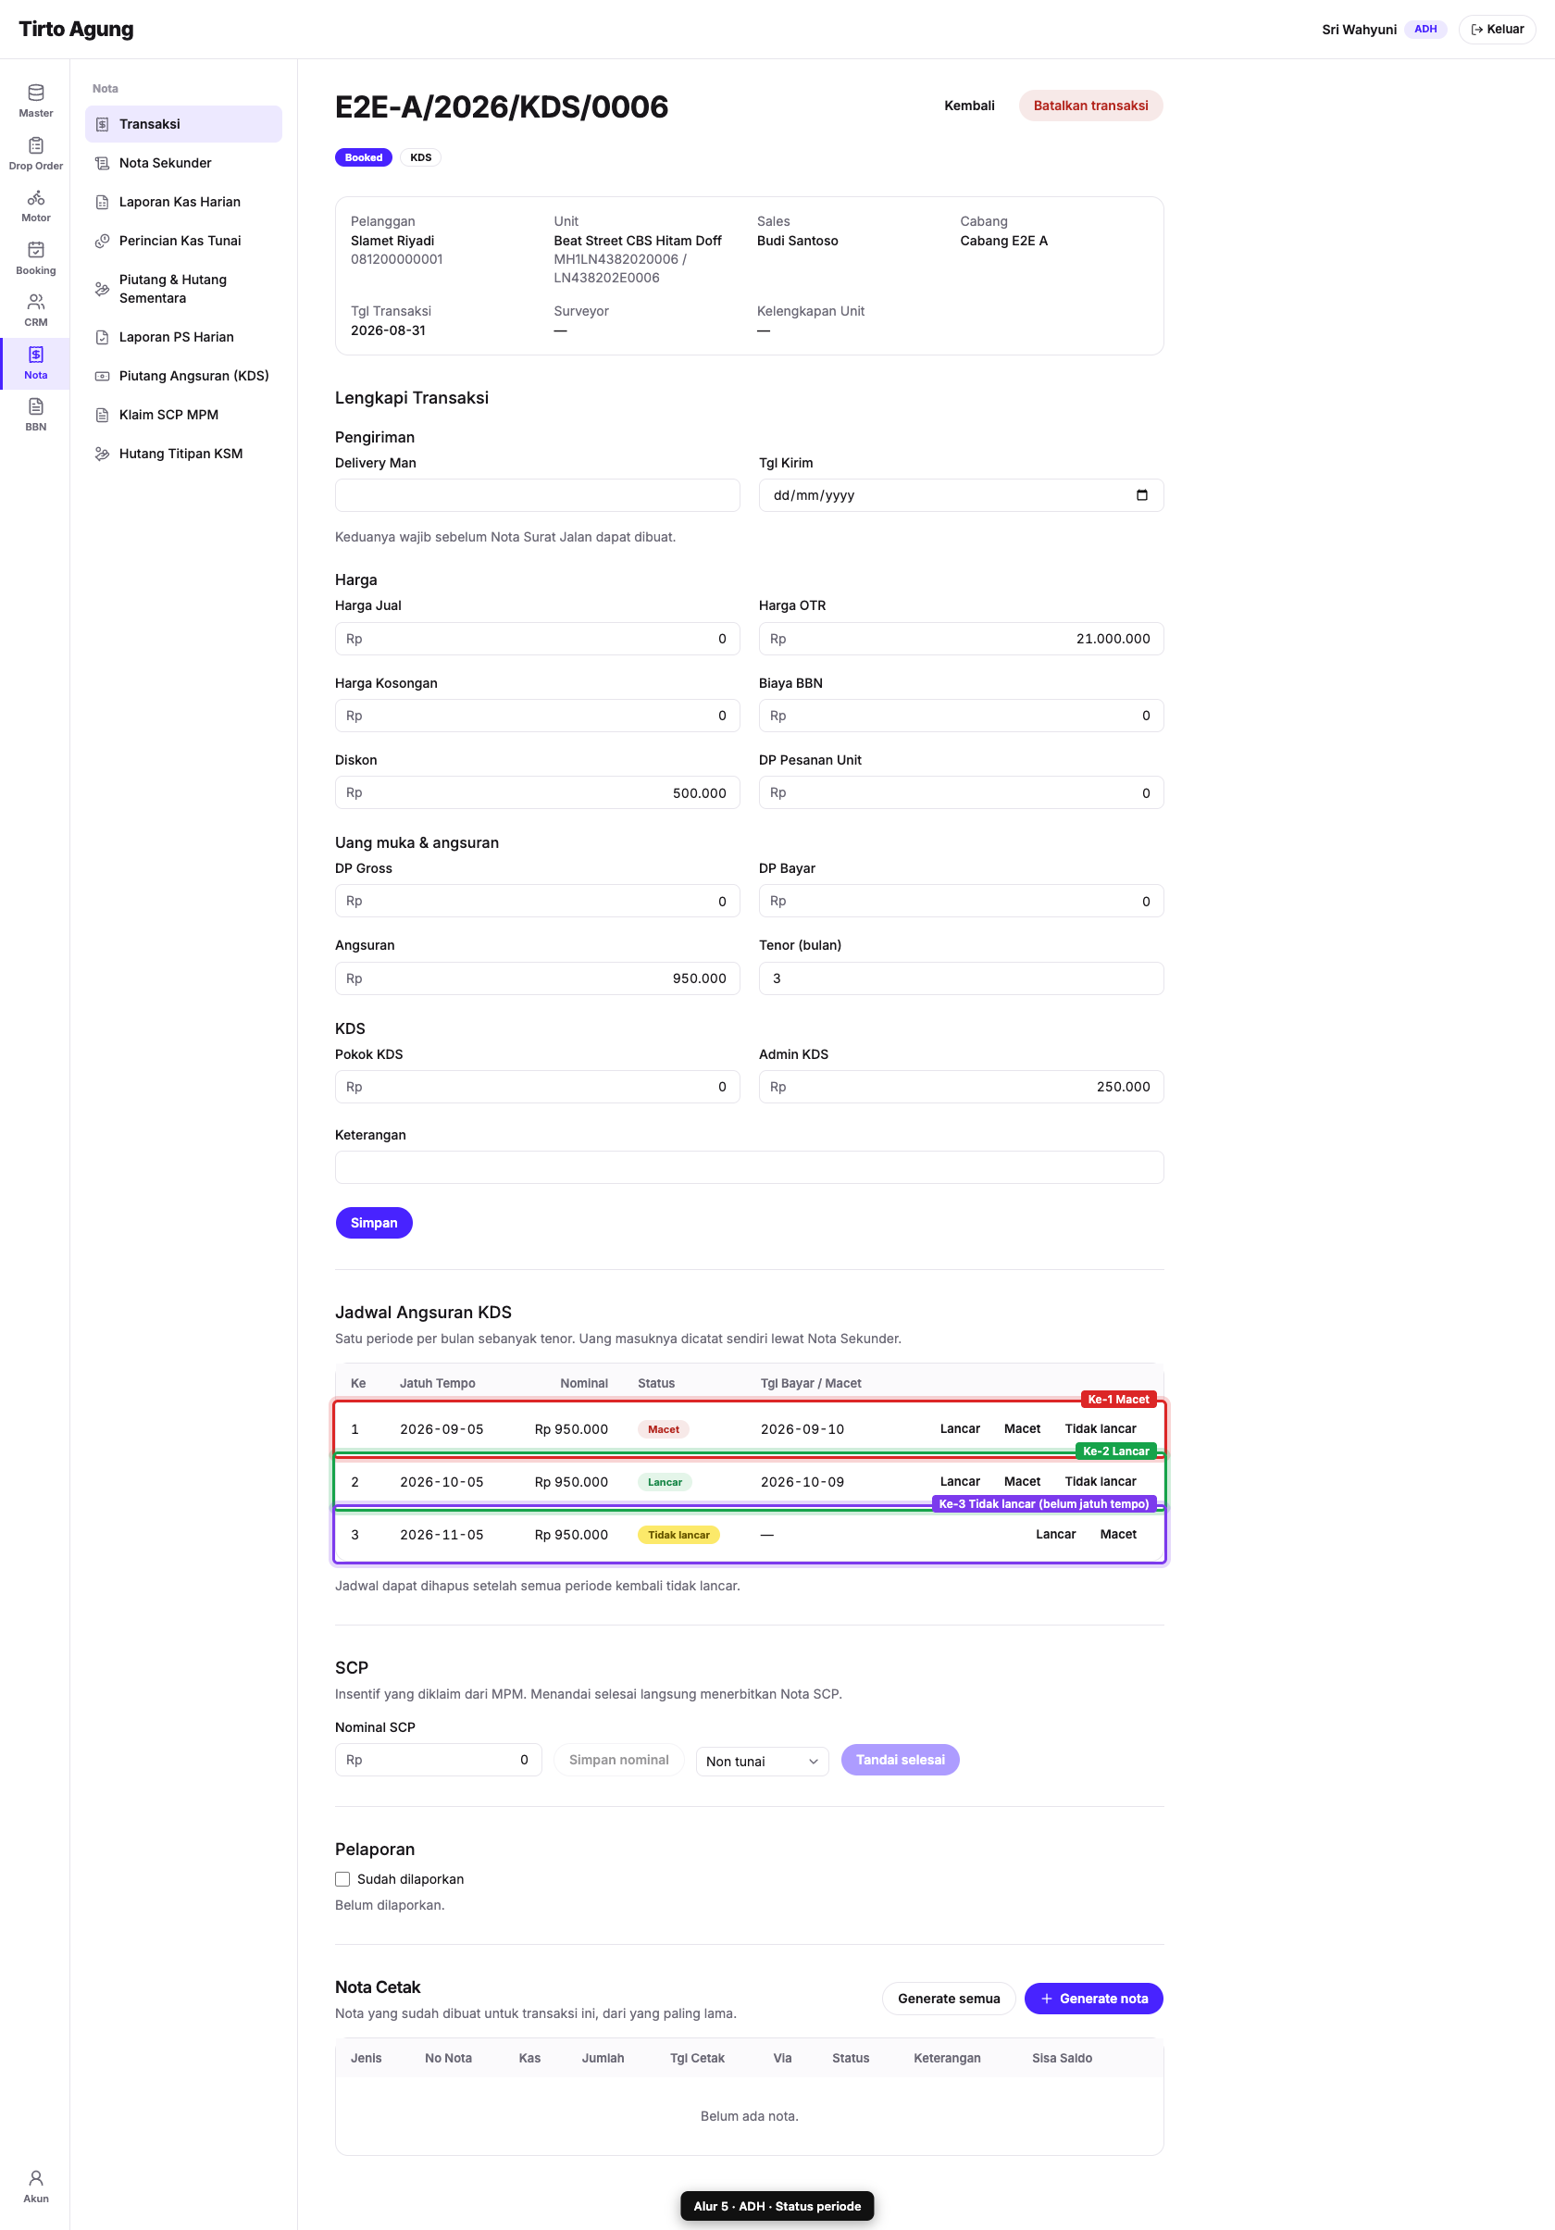Click the Generate semua button

[x=949, y=1999]
